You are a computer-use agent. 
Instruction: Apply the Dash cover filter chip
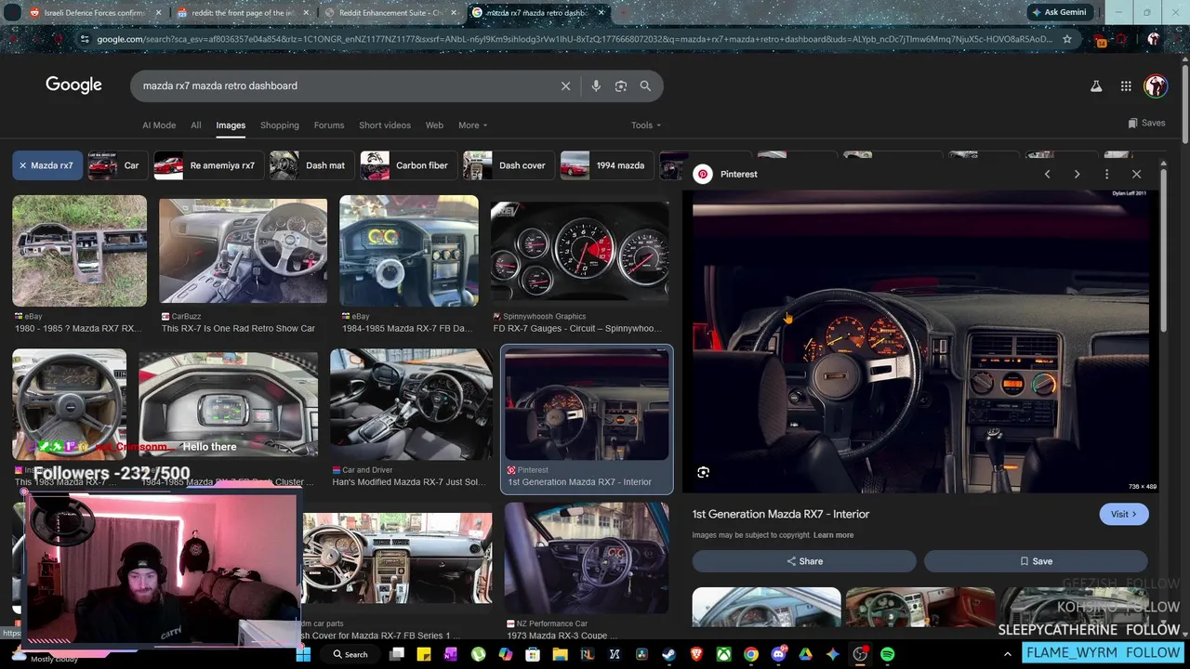click(509, 165)
